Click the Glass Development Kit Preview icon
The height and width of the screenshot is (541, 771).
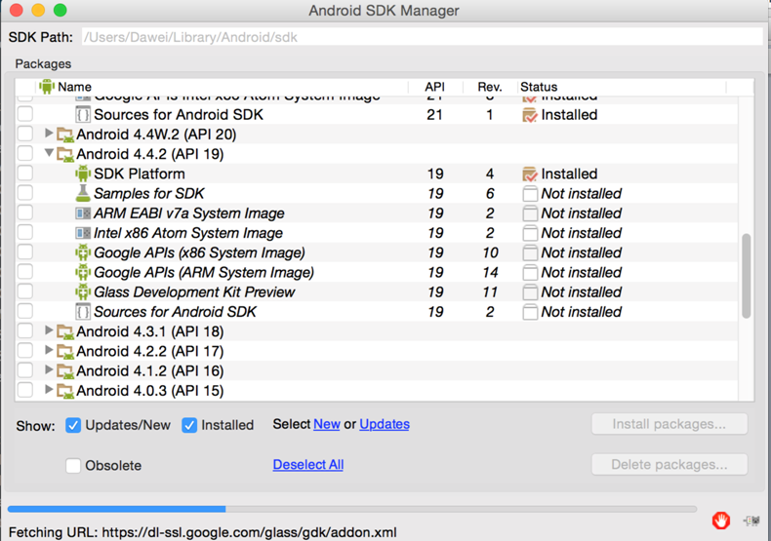[83, 291]
